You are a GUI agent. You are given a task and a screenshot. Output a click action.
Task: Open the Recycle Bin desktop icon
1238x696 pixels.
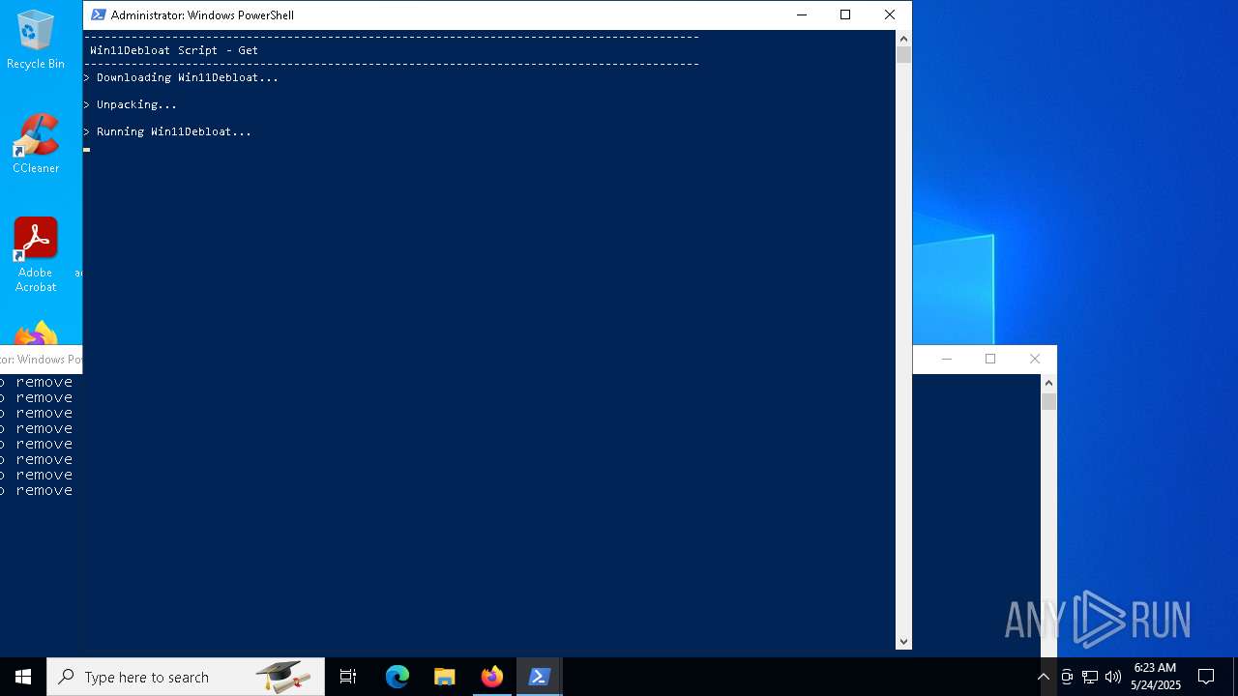pos(36,41)
